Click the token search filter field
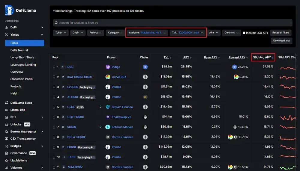This screenshot has width=300, height=171. (172, 23)
